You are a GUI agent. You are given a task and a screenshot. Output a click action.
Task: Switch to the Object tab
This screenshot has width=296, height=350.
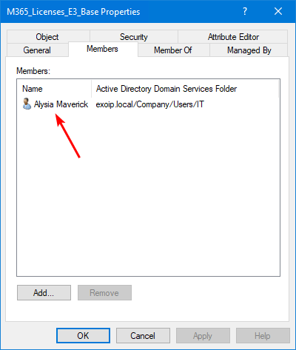(x=48, y=37)
